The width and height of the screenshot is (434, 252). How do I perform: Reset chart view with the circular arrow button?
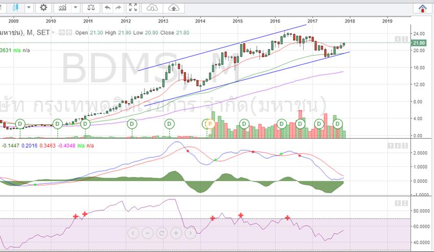click(162, 233)
